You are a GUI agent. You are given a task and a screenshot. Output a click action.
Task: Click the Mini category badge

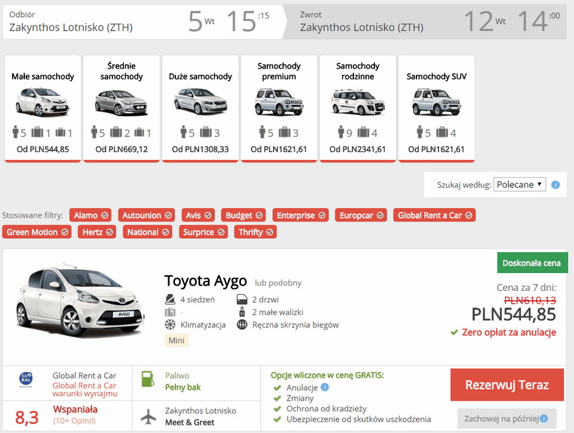(177, 341)
